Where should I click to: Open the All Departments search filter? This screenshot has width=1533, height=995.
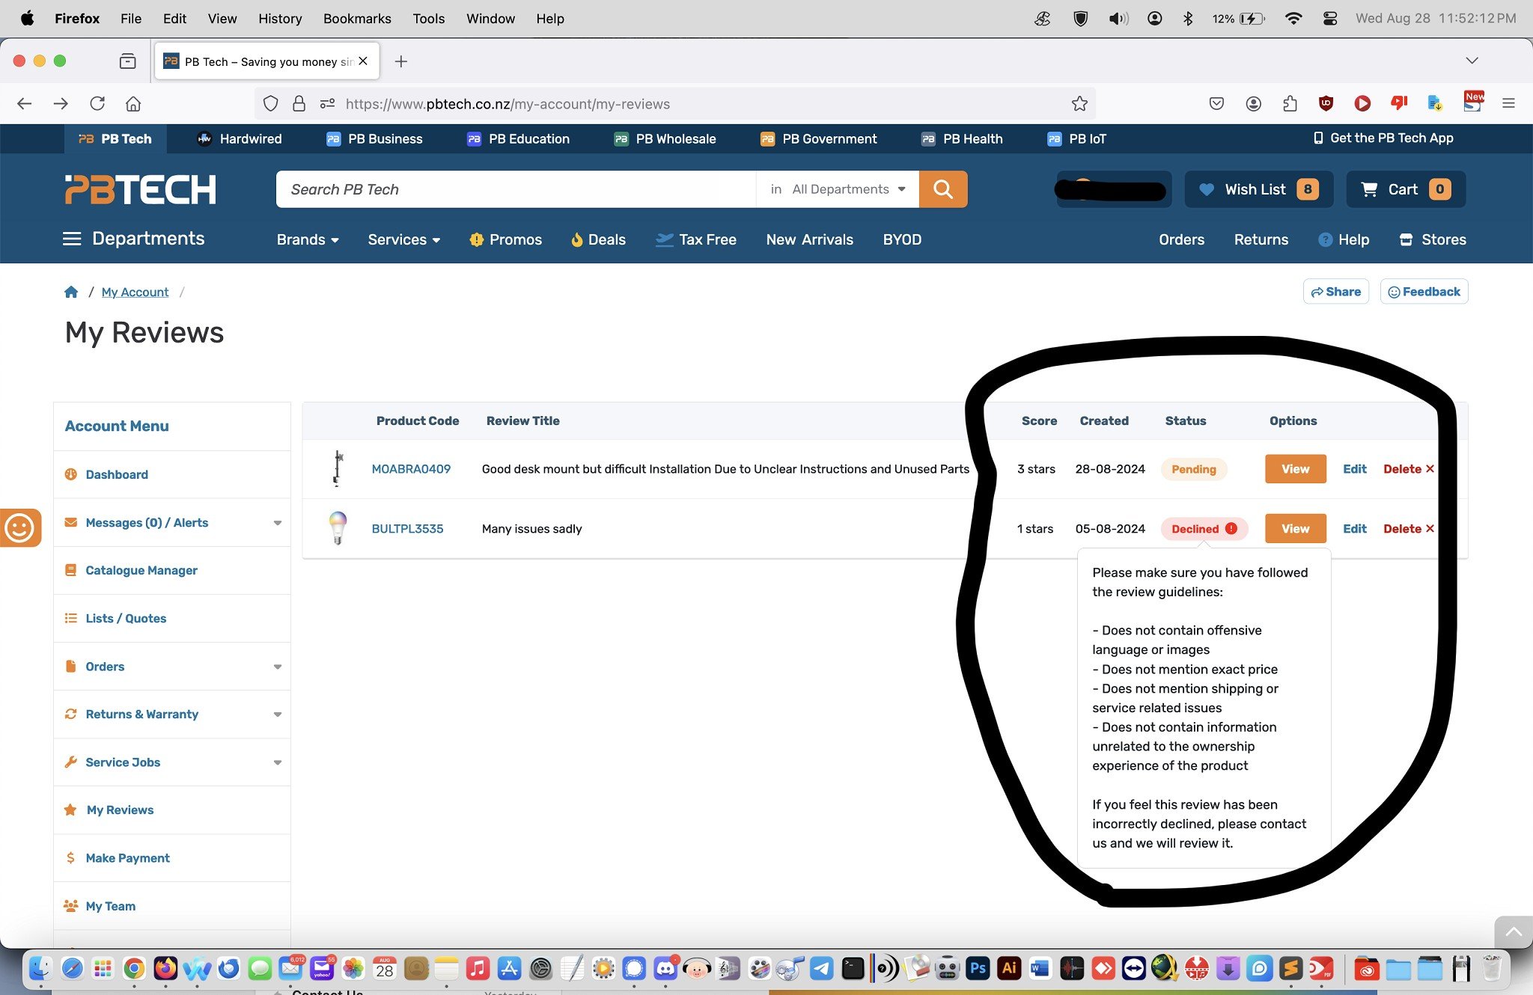[838, 189]
